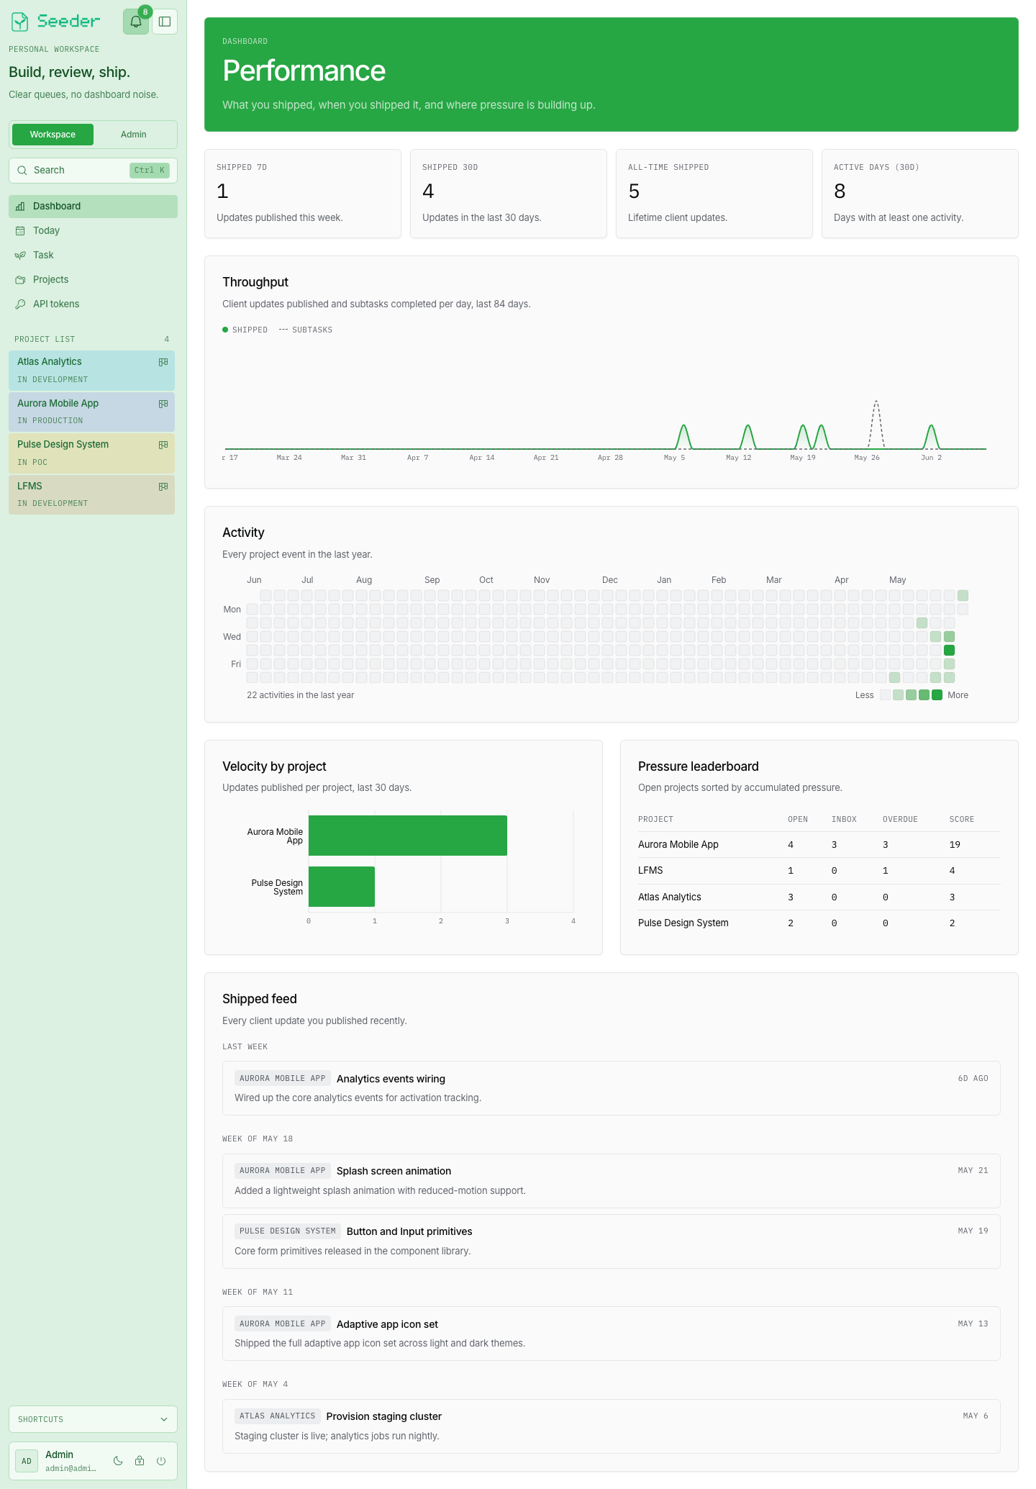Select the Pulse Design System project
The height and width of the screenshot is (1489, 1036).
point(91,453)
